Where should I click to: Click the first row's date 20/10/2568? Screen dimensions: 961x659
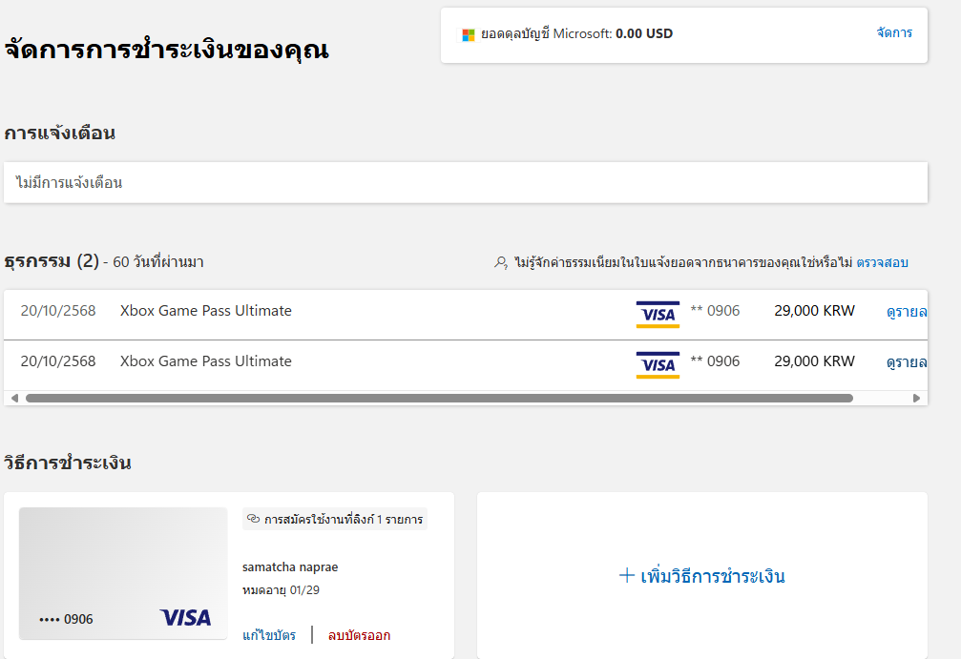pos(58,311)
